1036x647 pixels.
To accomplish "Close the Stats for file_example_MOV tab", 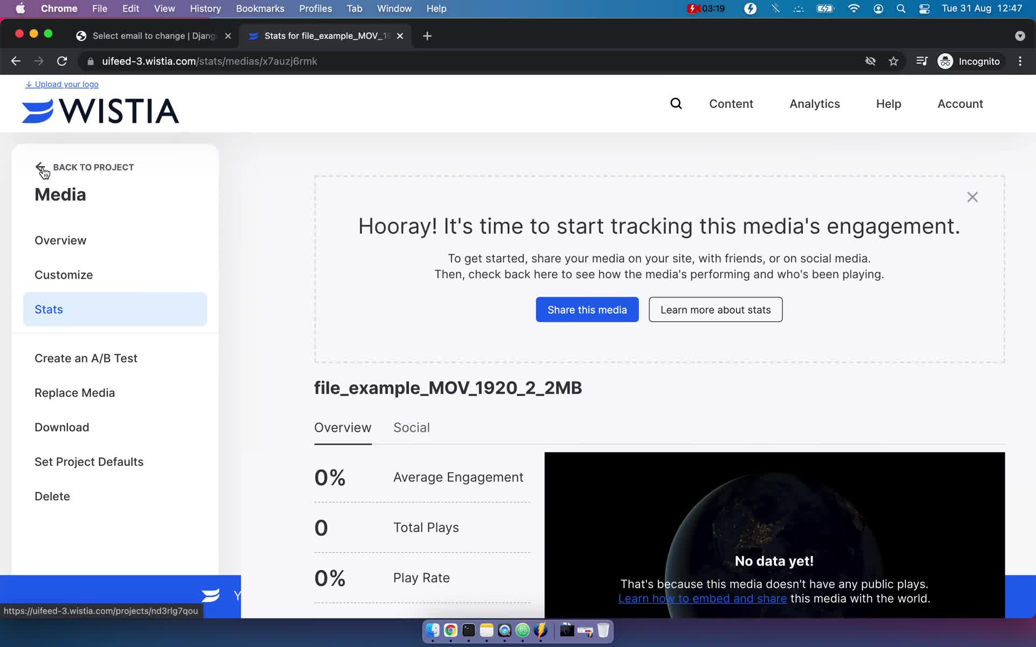I will pos(400,36).
